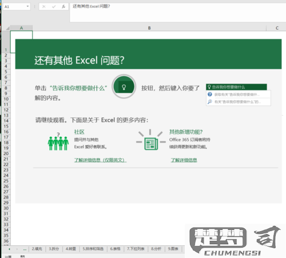Open the 2.填充 sheet tab
Viewport: 286px width, 258px height.
[37, 249]
